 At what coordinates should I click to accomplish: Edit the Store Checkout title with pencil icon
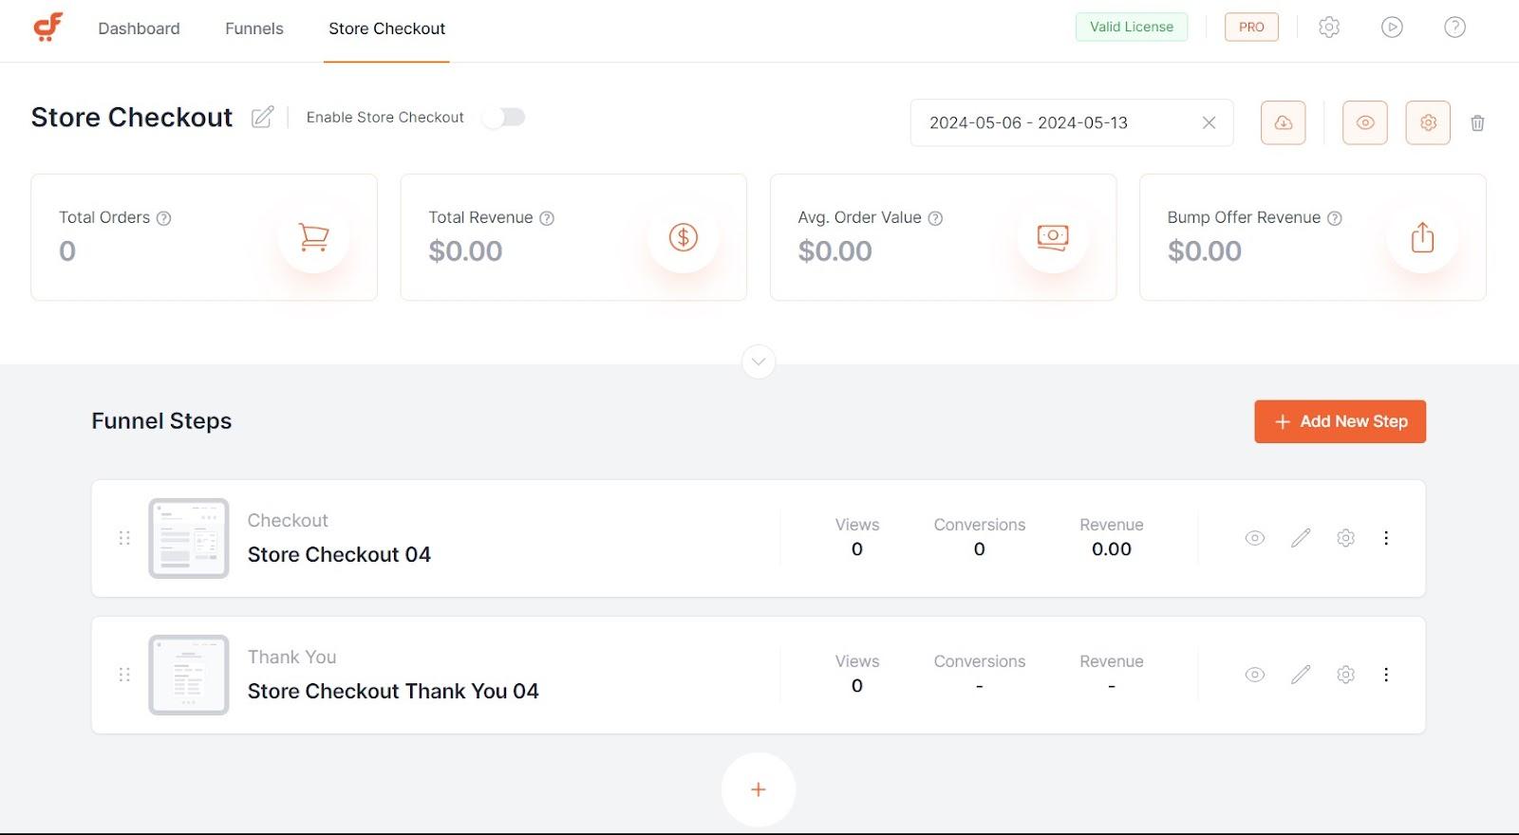click(x=263, y=117)
